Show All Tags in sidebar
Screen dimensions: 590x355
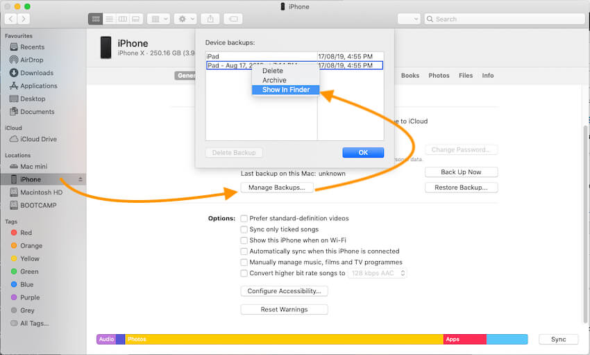pos(34,323)
